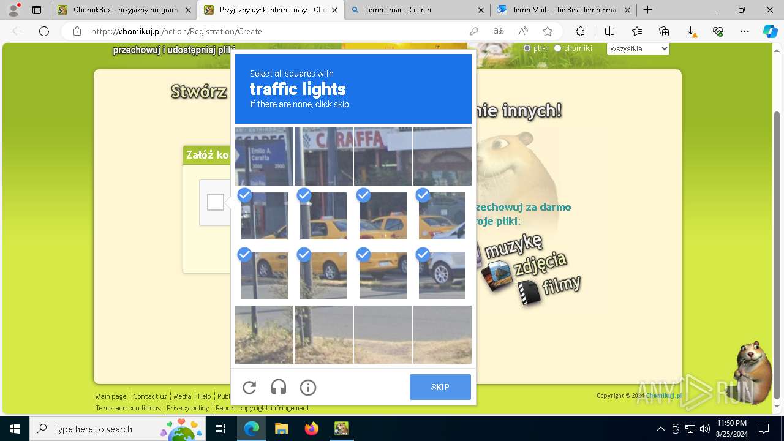The height and width of the screenshot is (441, 784).
Task: Open Task View on taskbar
Action: [x=221, y=429]
